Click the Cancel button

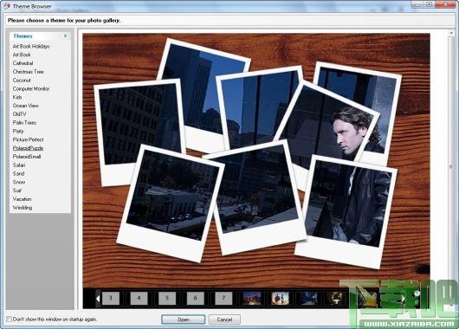pyautogui.click(x=224, y=319)
